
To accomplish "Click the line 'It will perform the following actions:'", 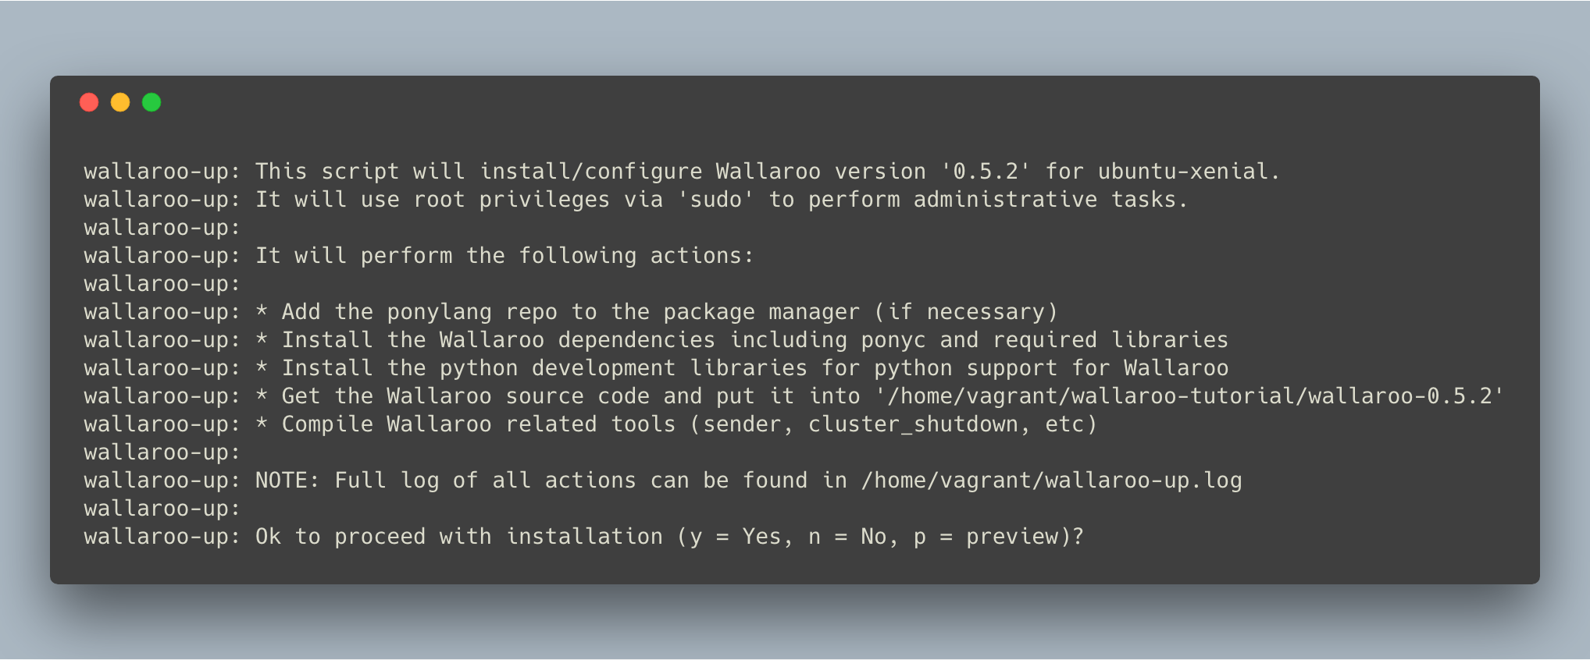I will (504, 256).
